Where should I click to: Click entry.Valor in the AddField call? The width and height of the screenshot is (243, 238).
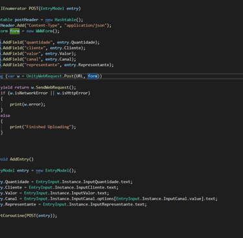58,53
